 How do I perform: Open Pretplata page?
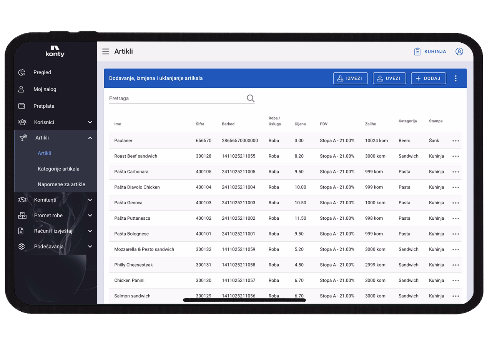(44, 106)
